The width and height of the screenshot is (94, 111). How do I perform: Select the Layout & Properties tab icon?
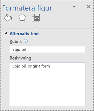(36, 18)
